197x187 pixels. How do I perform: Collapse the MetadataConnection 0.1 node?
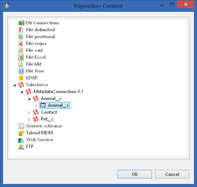click(22, 92)
